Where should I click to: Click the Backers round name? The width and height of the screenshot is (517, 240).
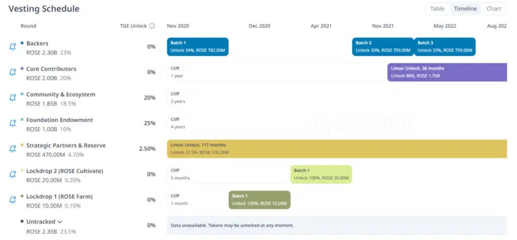[x=37, y=43]
